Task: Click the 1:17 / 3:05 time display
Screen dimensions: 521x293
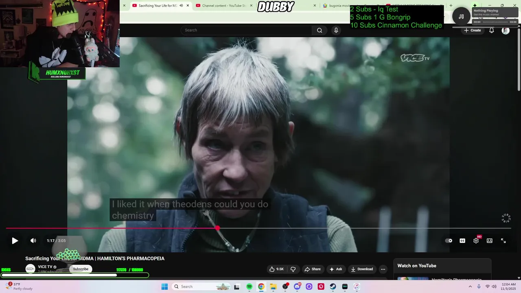Action: [56, 241]
